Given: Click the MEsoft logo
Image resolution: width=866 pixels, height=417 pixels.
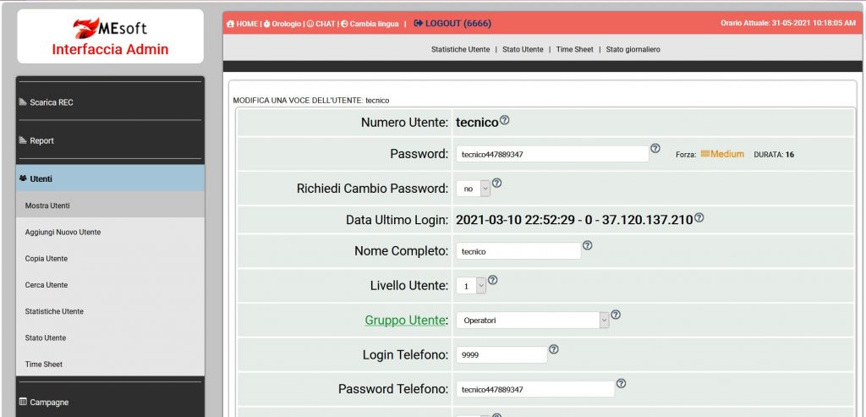Looking at the screenshot, I should click(x=111, y=28).
